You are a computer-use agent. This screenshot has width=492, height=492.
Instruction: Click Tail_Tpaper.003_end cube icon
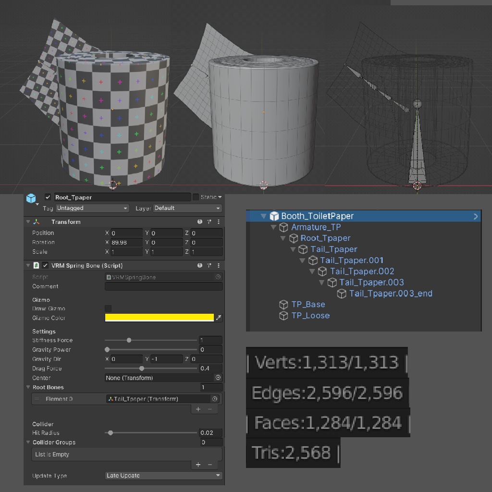click(x=342, y=294)
